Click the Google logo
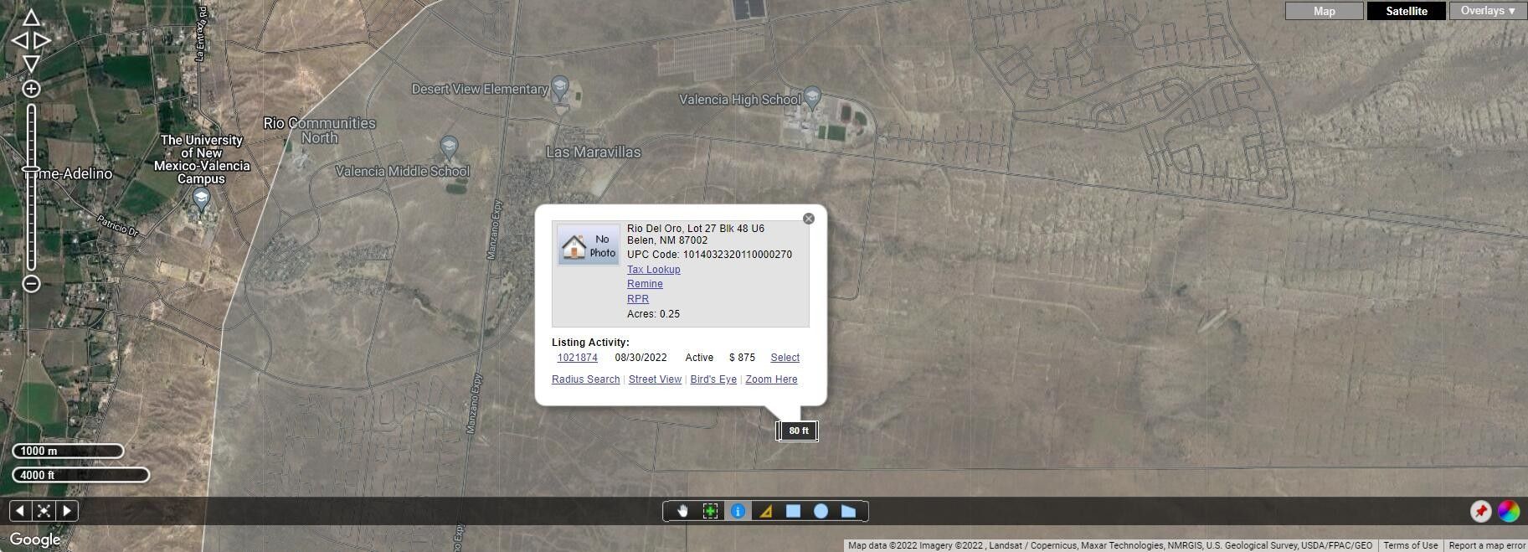Screen dimensions: 1528x552 (35, 539)
